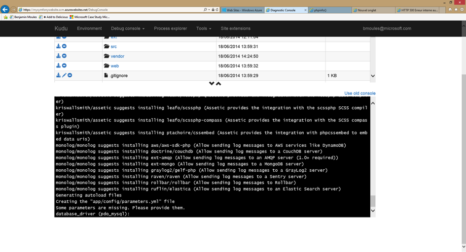Click the browser URL address field
The height and width of the screenshot is (252, 466).
tap(110, 10)
